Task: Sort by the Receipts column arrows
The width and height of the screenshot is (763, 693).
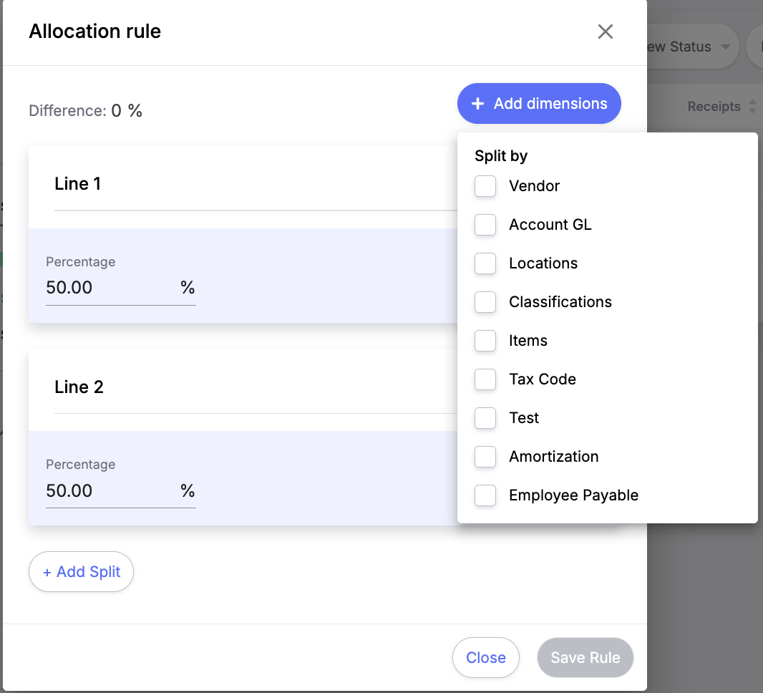Action: [752, 107]
